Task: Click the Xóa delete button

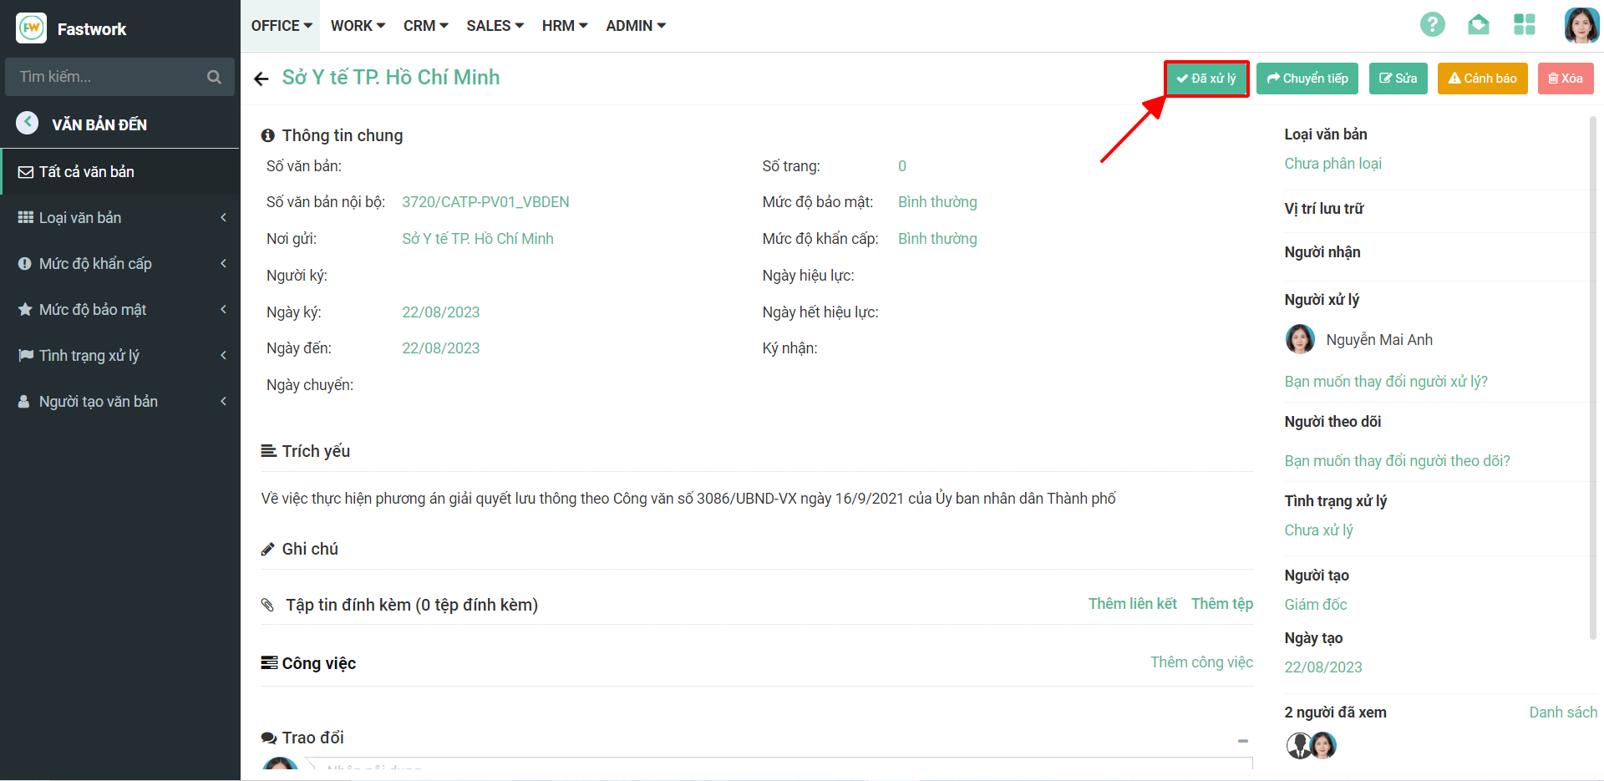Action: pos(1565,79)
